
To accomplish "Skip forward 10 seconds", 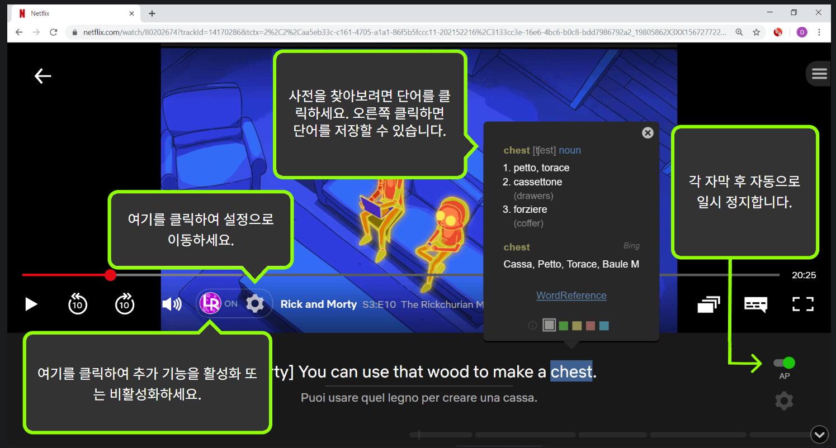I will pos(125,304).
